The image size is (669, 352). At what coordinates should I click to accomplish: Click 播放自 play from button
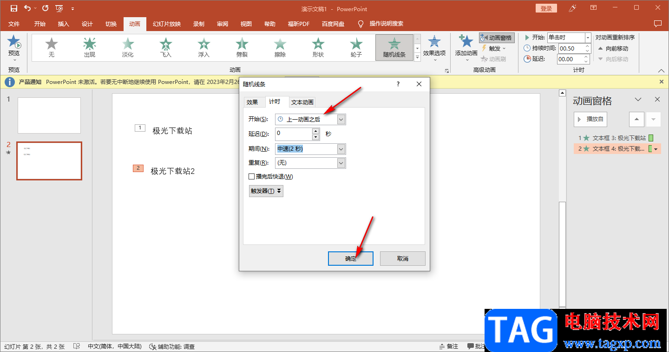coord(590,119)
